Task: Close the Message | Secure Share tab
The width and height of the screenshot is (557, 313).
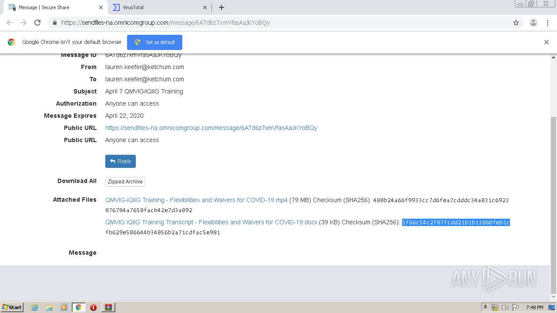Action: (x=101, y=7)
